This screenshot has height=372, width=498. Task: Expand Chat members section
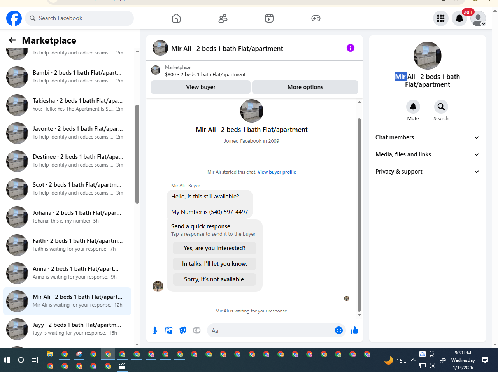point(428,137)
